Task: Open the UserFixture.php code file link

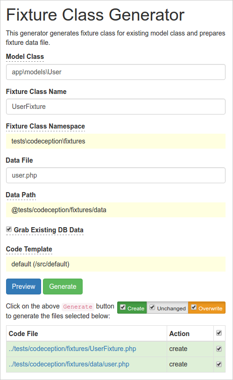Action: pos(72,349)
